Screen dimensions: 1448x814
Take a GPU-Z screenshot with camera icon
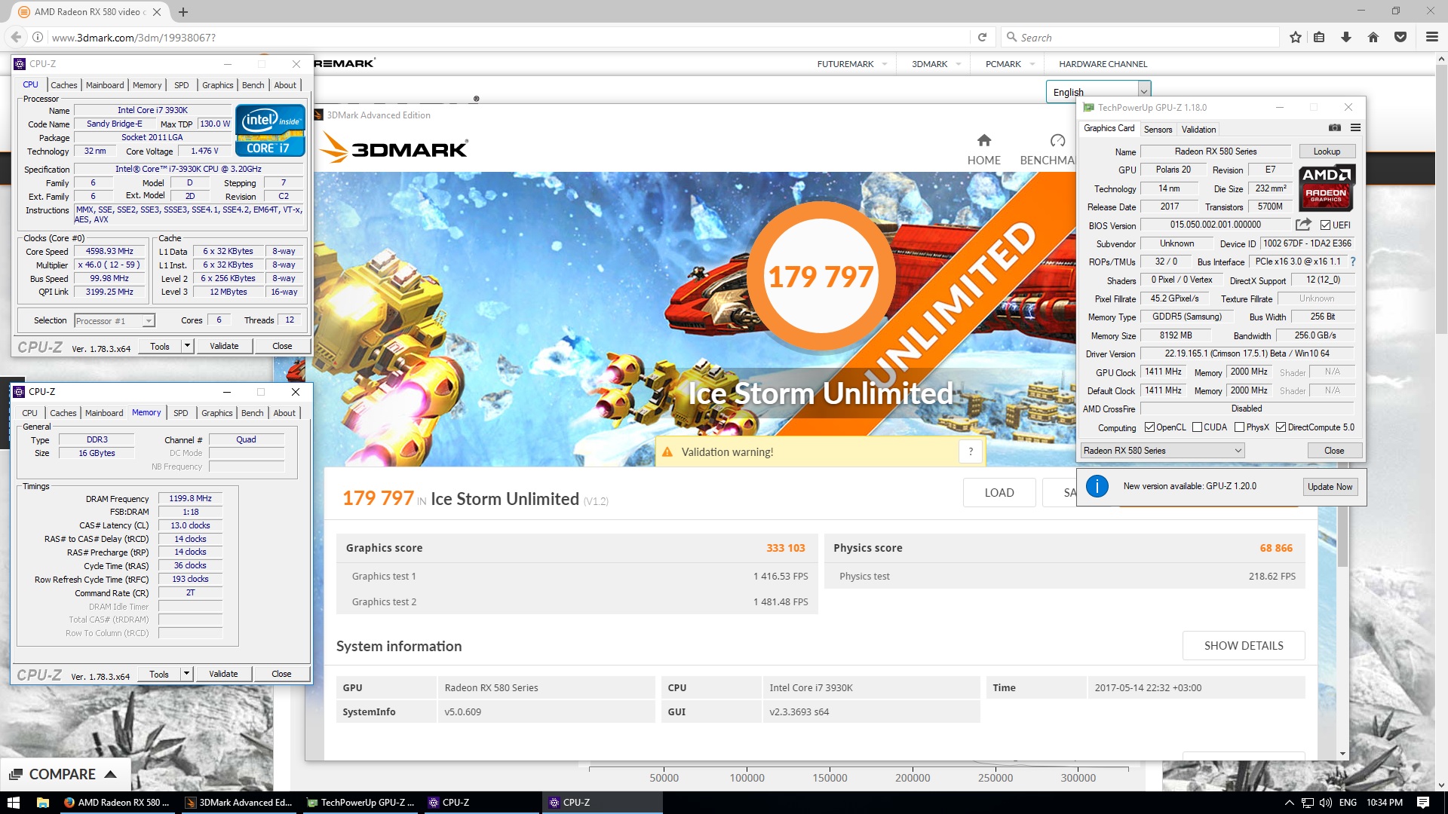1334,128
